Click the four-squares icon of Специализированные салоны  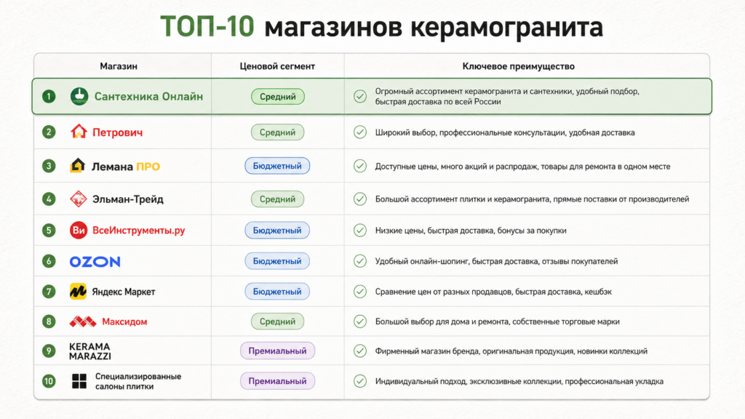79,381
